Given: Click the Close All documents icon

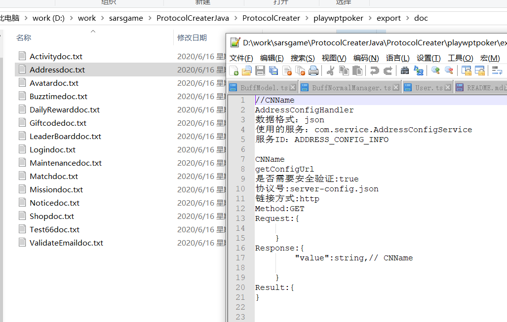Looking at the screenshot, I should point(300,71).
